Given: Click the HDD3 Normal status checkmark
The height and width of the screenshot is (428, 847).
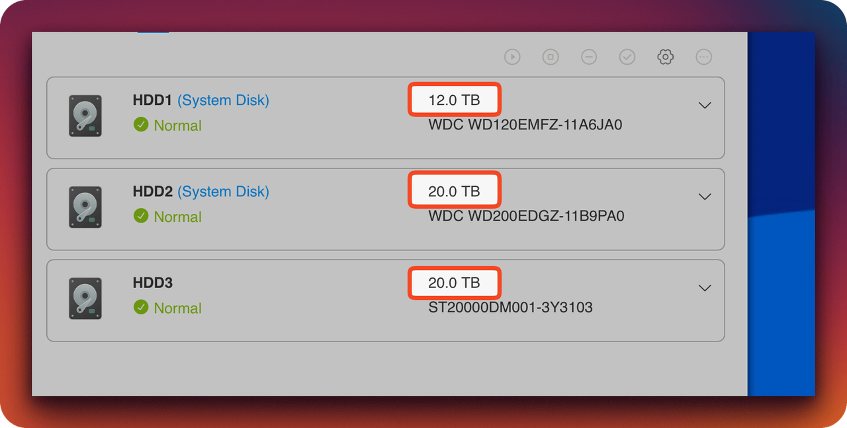Looking at the screenshot, I should tap(141, 306).
